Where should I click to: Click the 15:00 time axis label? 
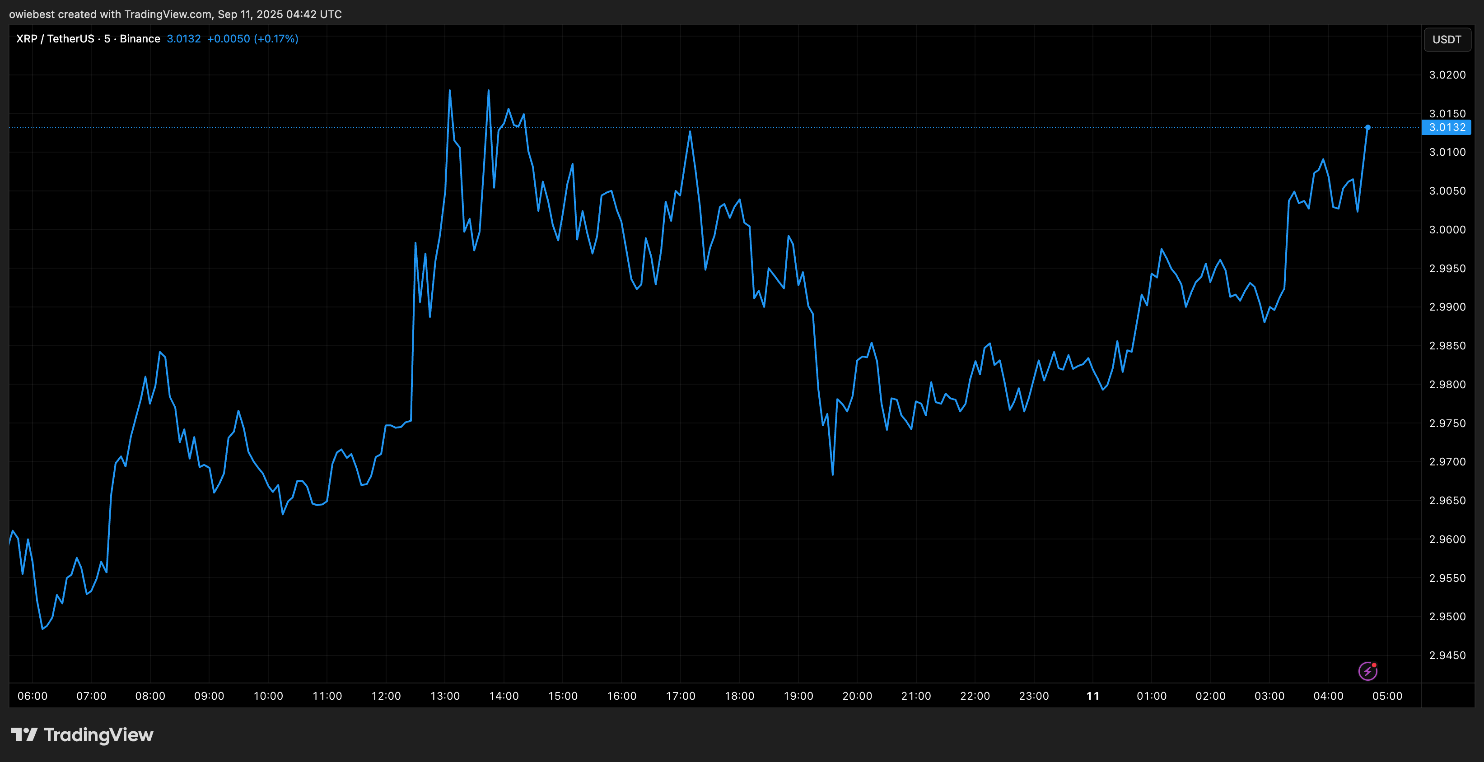pos(562,696)
